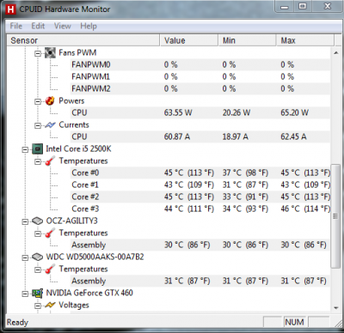344x333 pixels.
Task: Click the CPU chip icon for Intel Core i5 2500K
Action: point(37,148)
